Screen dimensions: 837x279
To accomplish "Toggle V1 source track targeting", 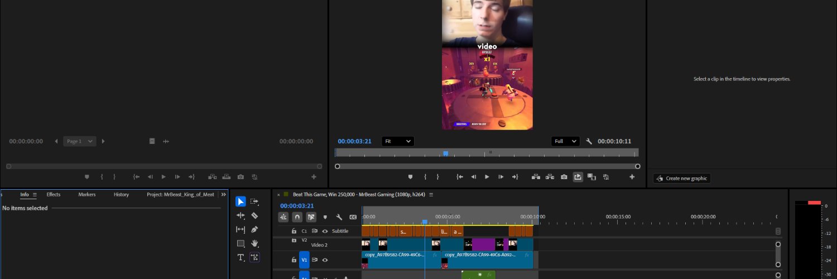I will (x=304, y=259).
